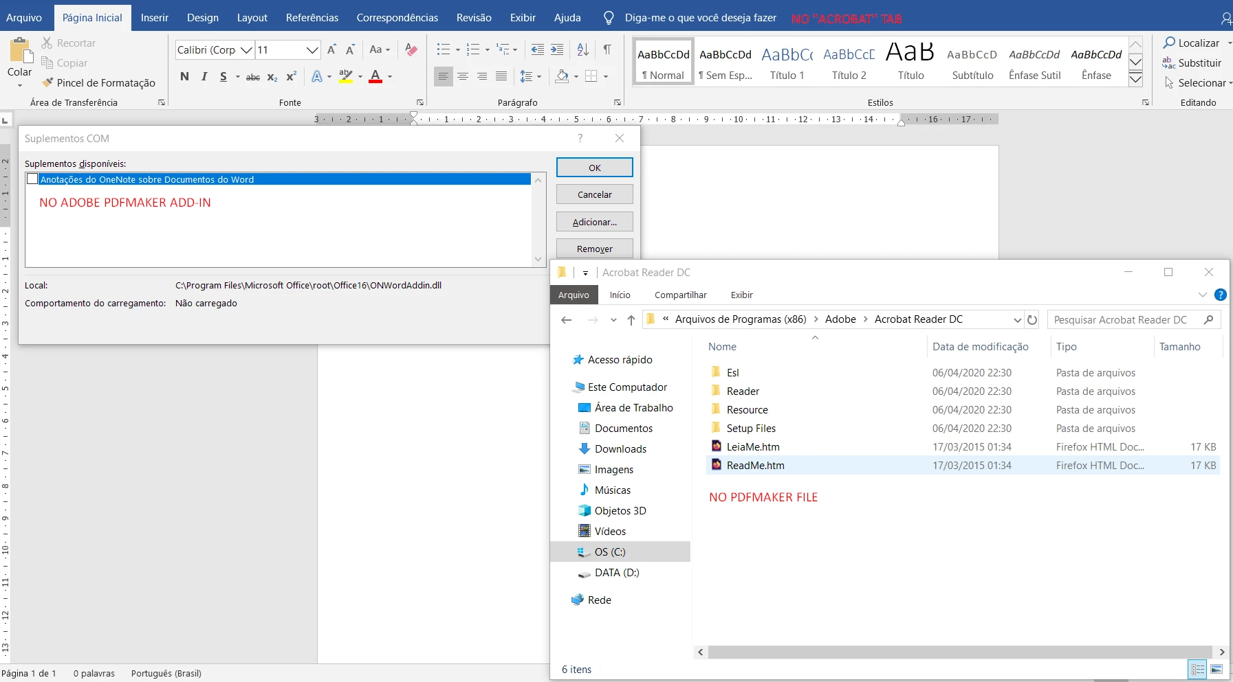
Task: Toggle strikethrough (abc) formatting
Action: [x=253, y=77]
